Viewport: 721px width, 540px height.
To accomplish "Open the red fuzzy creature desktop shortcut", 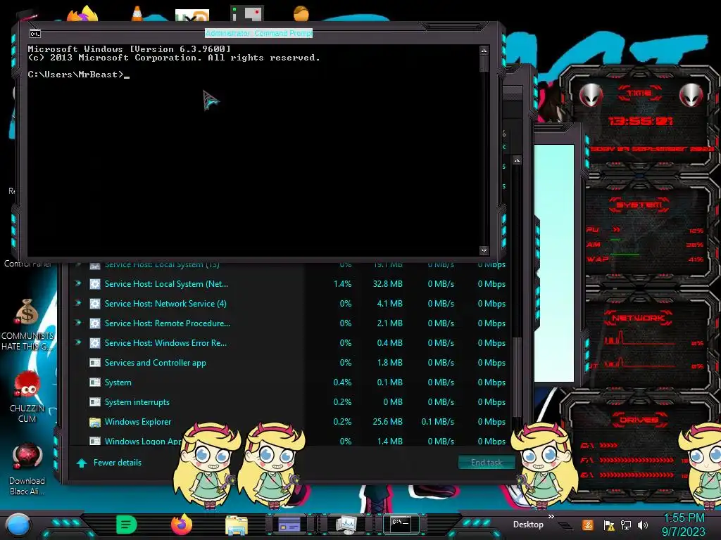I will pyautogui.click(x=27, y=397).
